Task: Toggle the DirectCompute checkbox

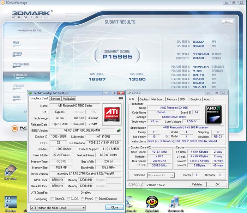Action: 96,199
